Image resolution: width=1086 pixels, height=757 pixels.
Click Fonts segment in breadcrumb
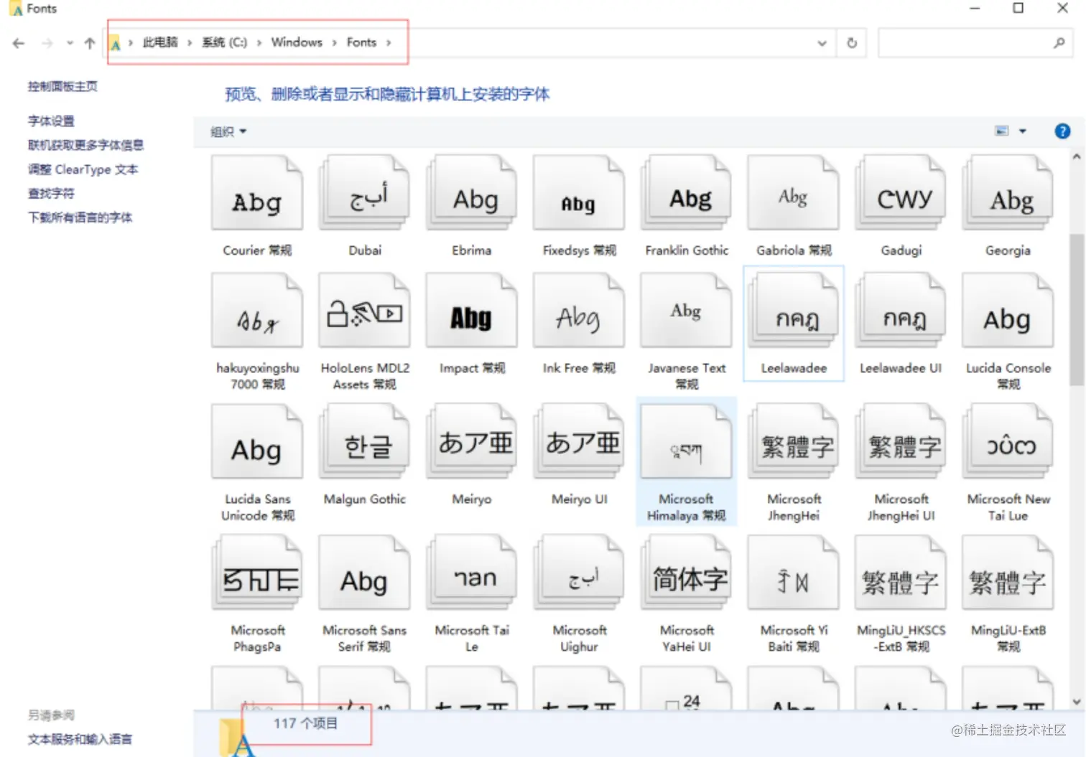point(361,42)
